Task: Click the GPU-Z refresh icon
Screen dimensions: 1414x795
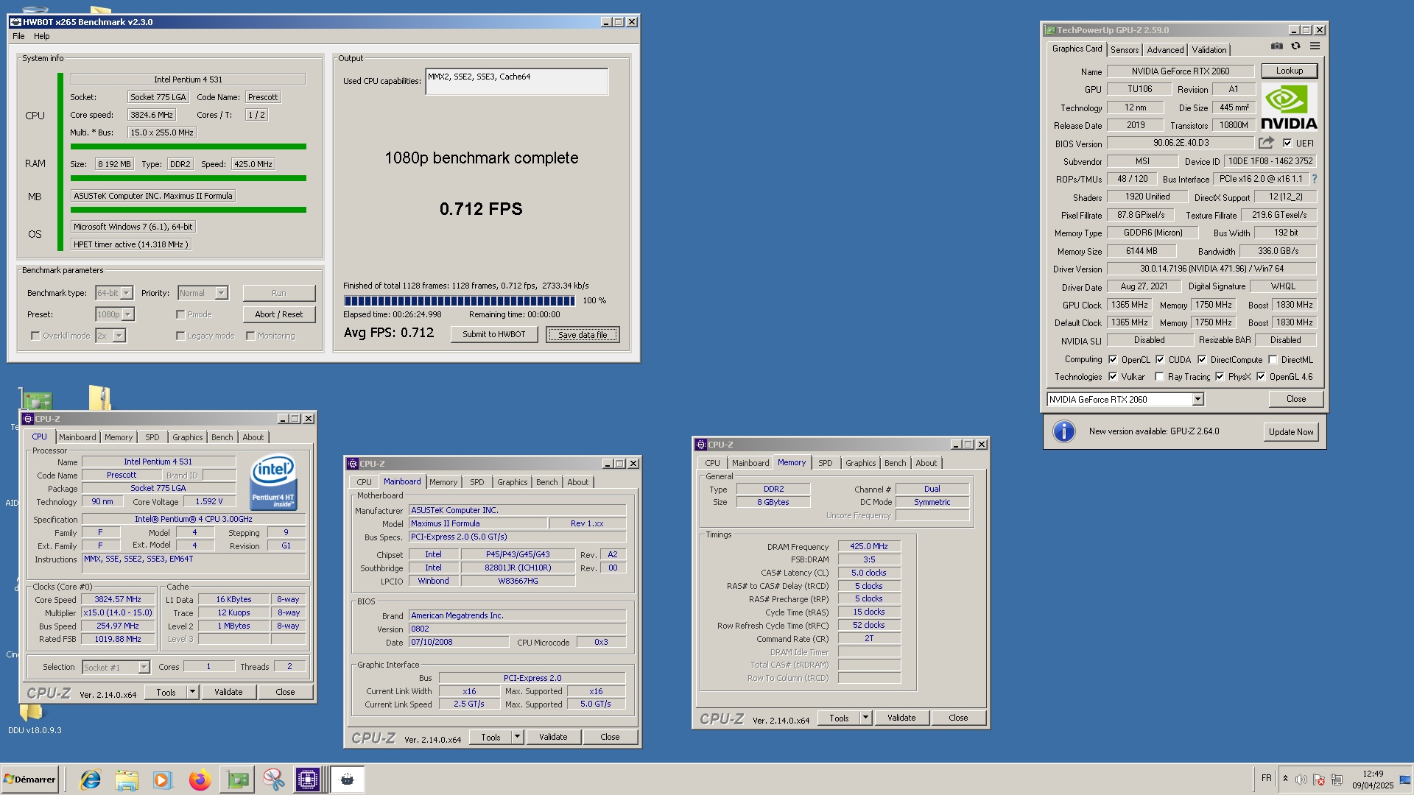Action: [x=1295, y=46]
